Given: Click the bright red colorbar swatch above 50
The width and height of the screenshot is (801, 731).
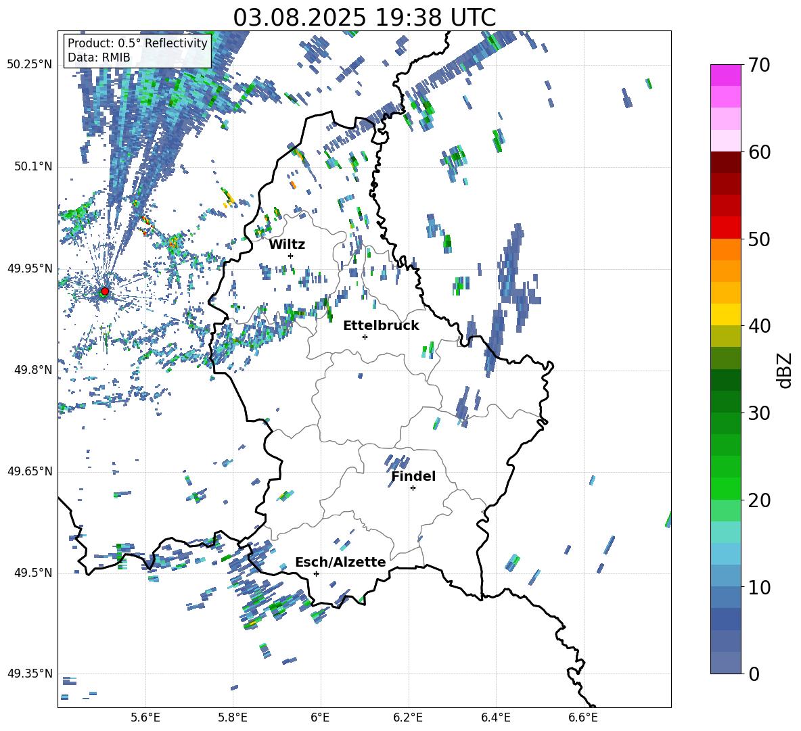Looking at the screenshot, I should (x=725, y=228).
